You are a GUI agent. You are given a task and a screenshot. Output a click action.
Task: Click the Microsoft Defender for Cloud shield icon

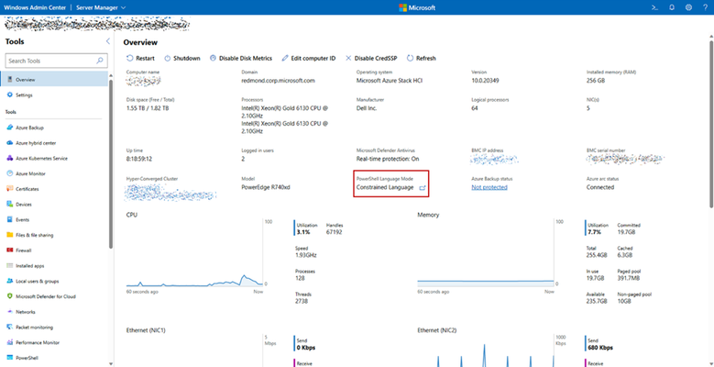(9, 296)
